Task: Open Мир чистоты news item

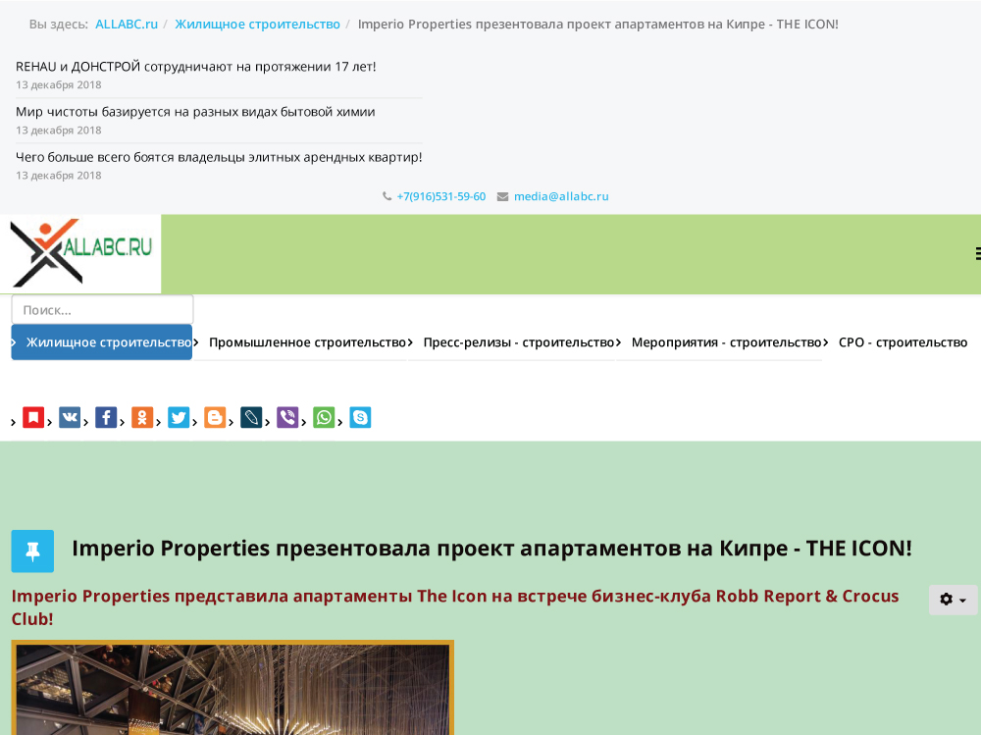Action: (x=195, y=112)
